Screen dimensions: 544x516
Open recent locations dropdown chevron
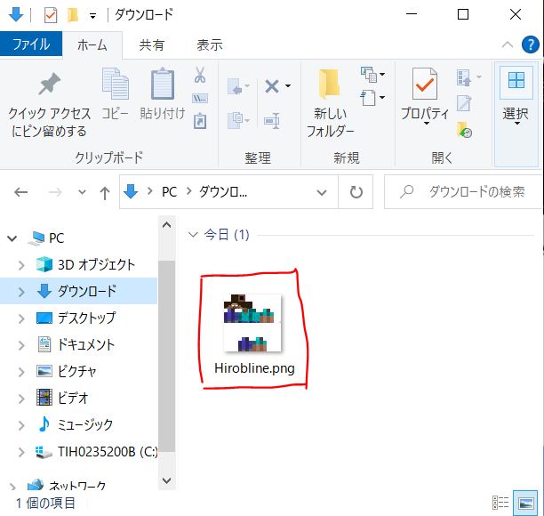[83, 191]
